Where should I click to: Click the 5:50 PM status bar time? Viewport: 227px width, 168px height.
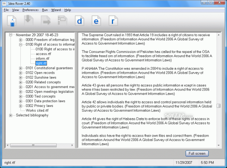[207, 163]
